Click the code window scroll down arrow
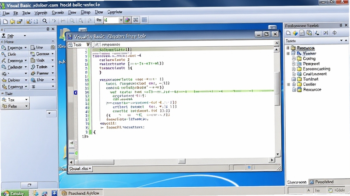The image size is (350, 196). tap(277, 154)
